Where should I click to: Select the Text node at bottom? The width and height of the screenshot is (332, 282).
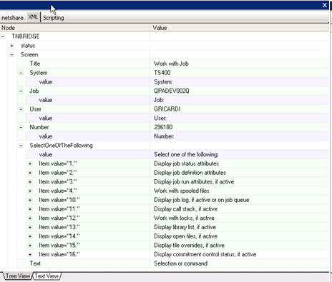click(35, 263)
